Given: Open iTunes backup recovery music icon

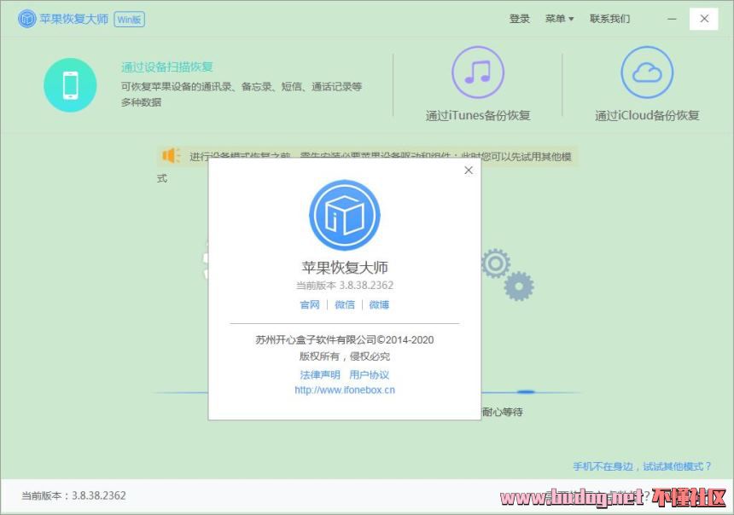Looking at the screenshot, I should point(478,72).
